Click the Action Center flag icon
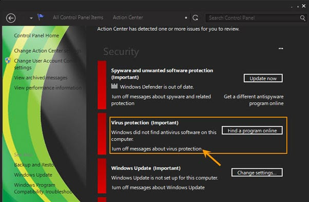Screen dimensions: 309x202 tap(41, 17)
